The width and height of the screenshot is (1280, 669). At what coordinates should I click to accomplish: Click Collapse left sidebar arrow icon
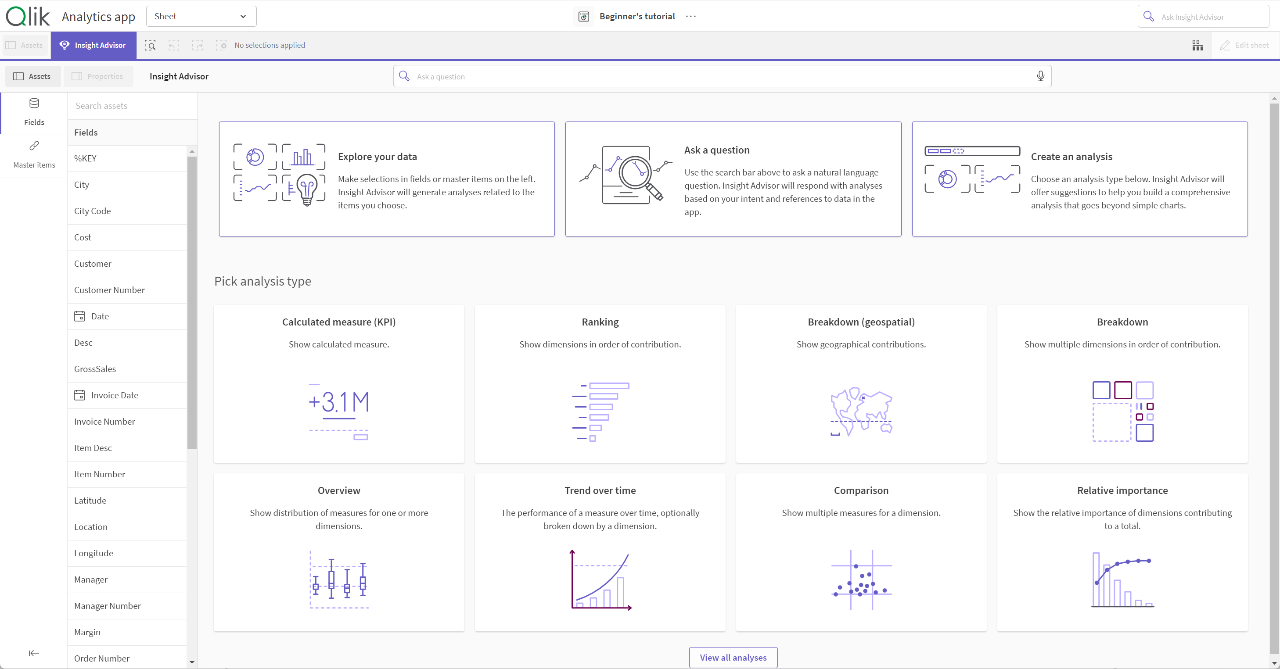[34, 653]
